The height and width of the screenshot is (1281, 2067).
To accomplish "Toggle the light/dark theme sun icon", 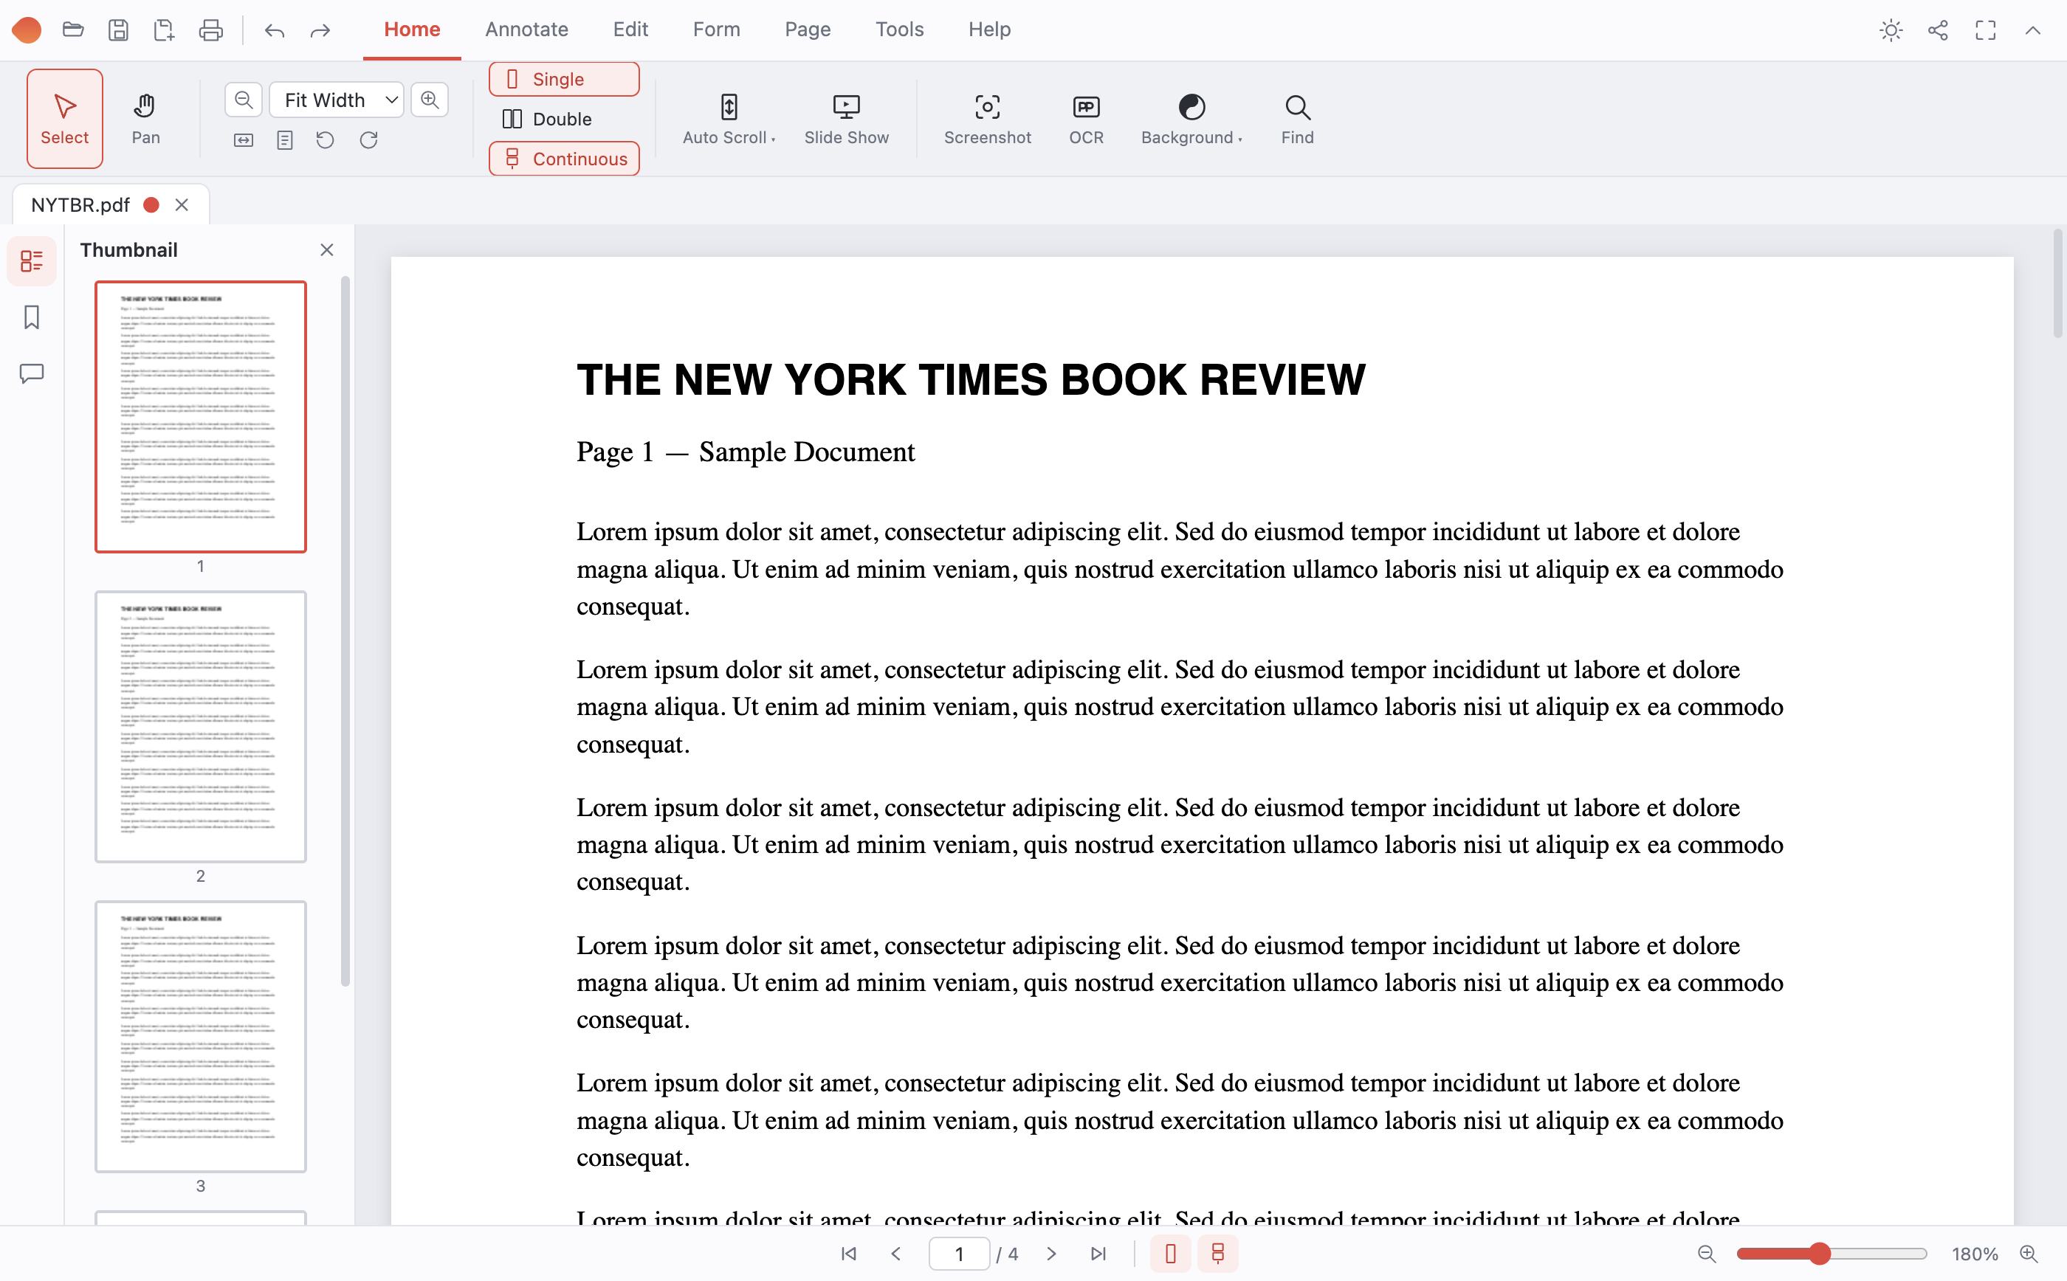I will point(1891,30).
